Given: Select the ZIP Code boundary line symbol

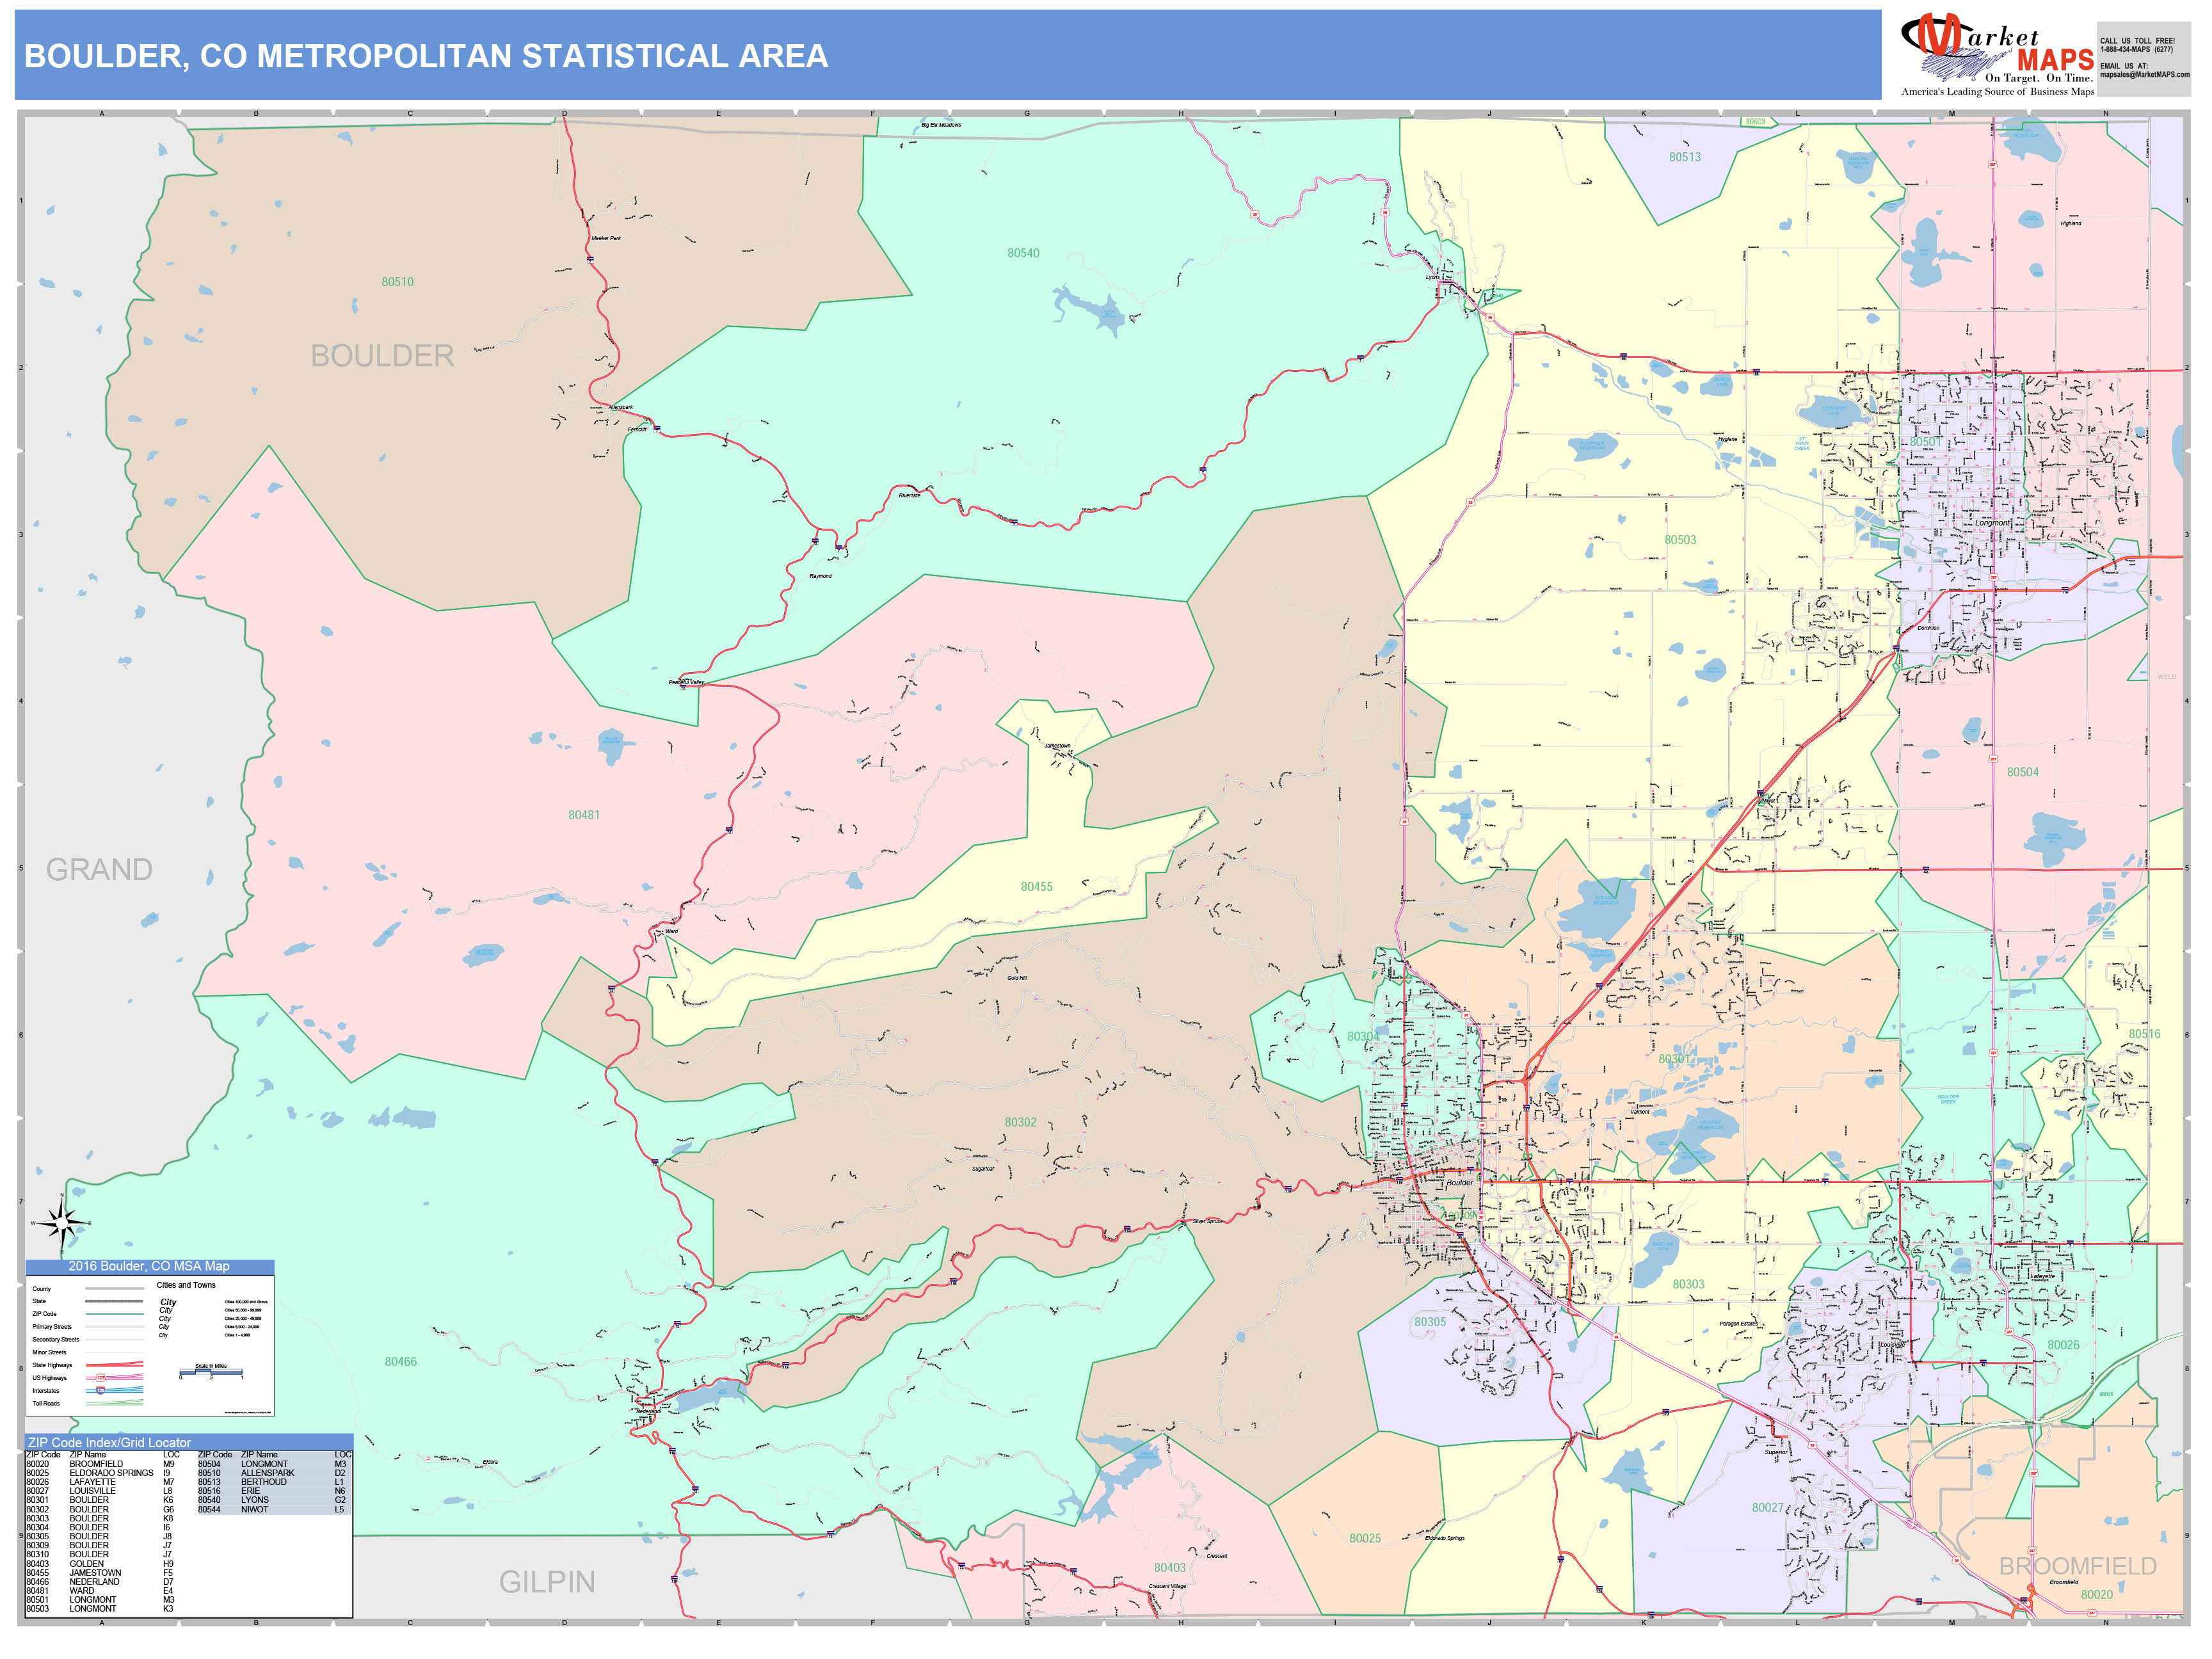Looking at the screenshot, I should click(x=114, y=1314).
